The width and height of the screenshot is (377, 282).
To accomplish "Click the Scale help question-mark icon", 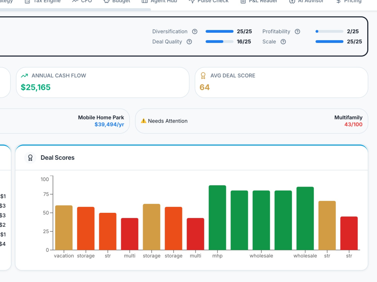I will 283,42.
